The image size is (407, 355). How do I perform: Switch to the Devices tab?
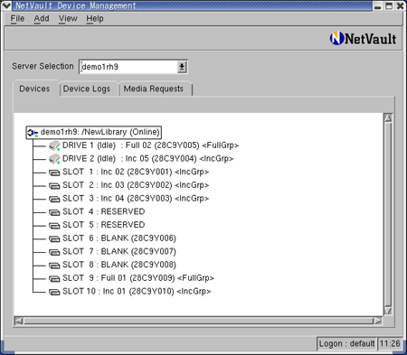click(34, 89)
